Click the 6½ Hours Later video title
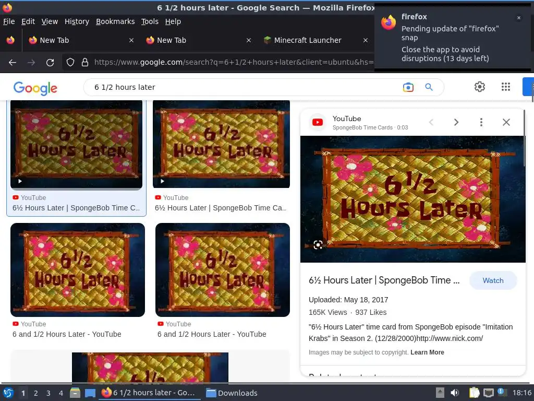534x401 pixels. (x=384, y=280)
